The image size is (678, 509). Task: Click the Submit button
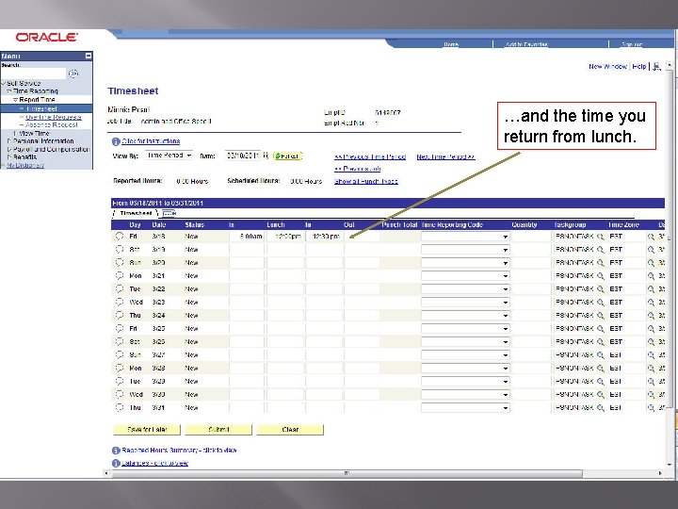click(218, 430)
